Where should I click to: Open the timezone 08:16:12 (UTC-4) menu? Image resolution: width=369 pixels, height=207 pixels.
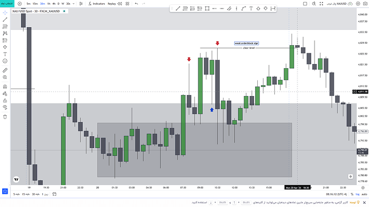[336, 194]
